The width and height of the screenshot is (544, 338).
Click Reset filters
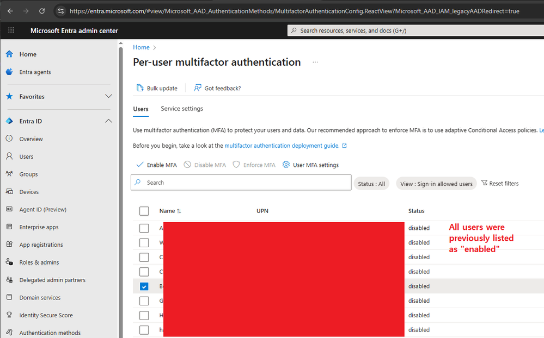click(500, 184)
